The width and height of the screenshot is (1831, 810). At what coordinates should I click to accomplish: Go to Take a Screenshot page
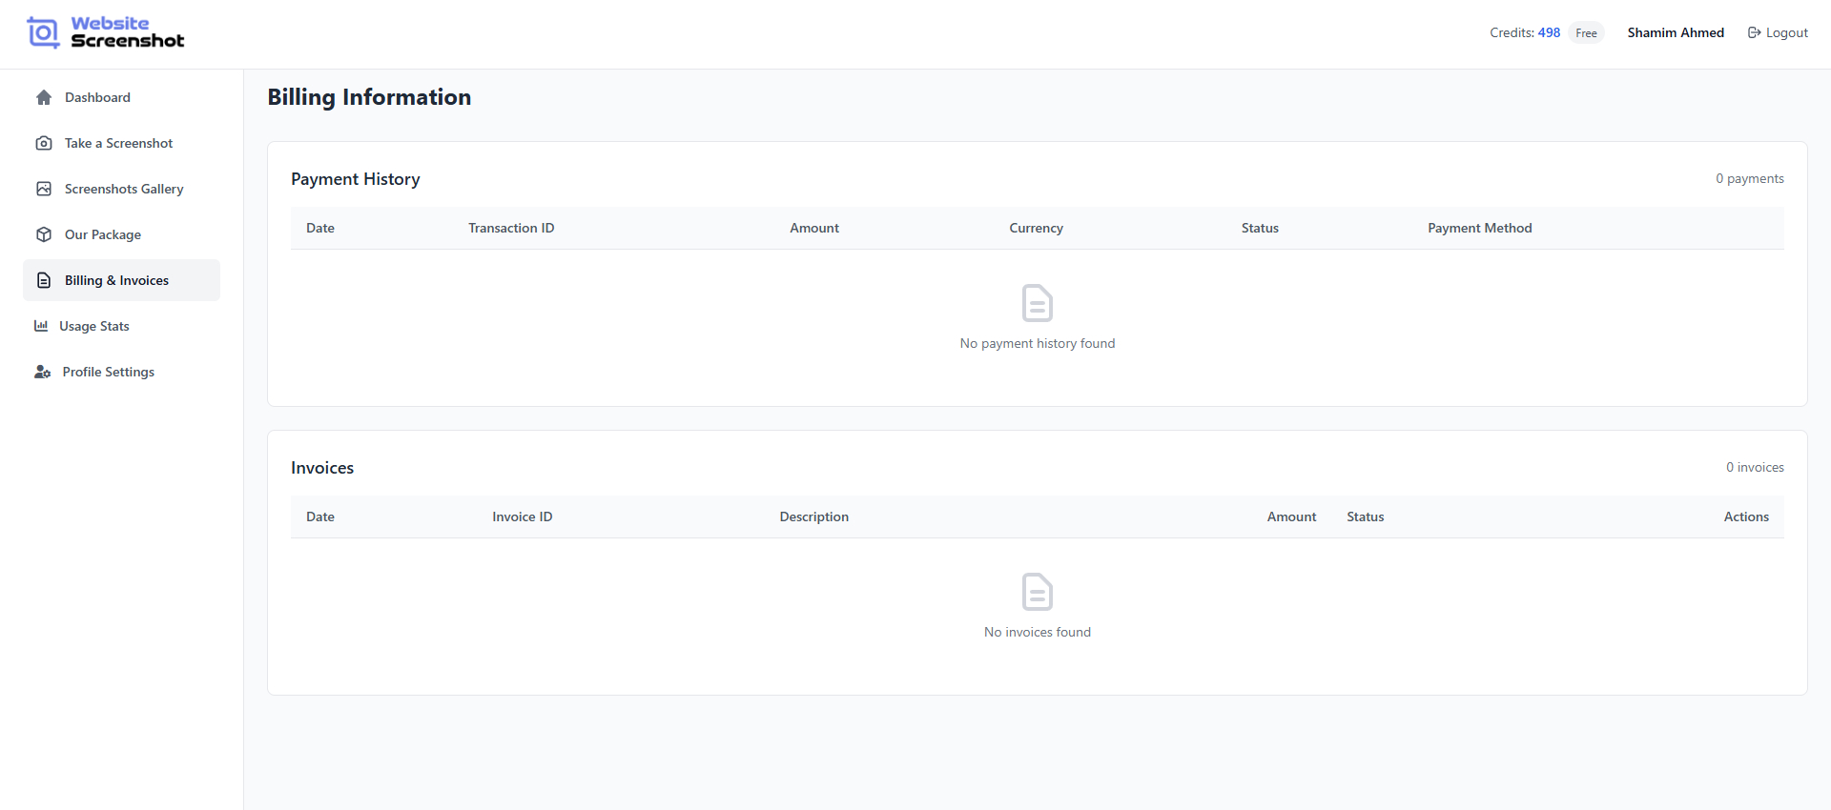[x=121, y=143]
